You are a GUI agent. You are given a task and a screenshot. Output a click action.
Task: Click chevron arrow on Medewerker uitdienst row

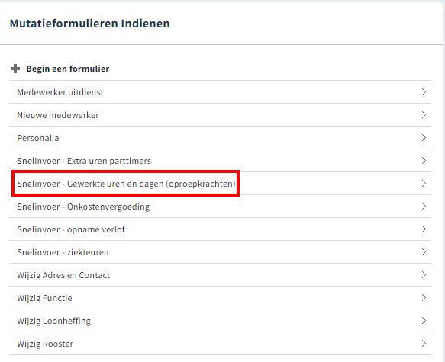[424, 92]
